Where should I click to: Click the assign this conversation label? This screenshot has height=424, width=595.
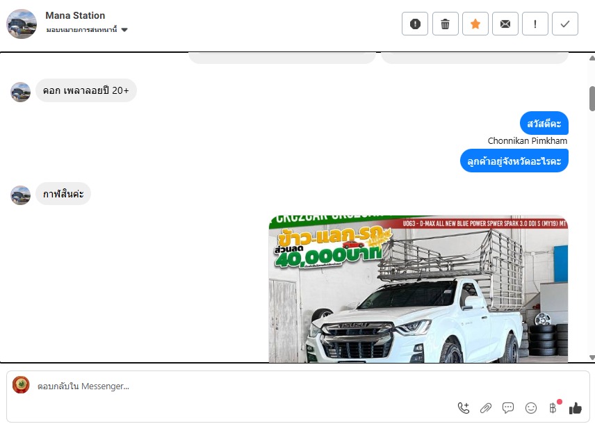point(81,30)
